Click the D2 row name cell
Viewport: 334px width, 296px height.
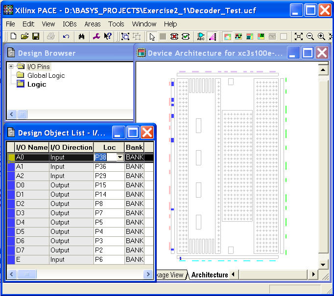pyautogui.click(x=32, y=204)
